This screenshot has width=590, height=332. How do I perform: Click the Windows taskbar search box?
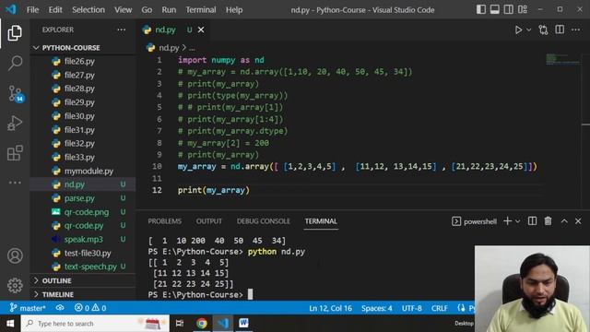95,324
